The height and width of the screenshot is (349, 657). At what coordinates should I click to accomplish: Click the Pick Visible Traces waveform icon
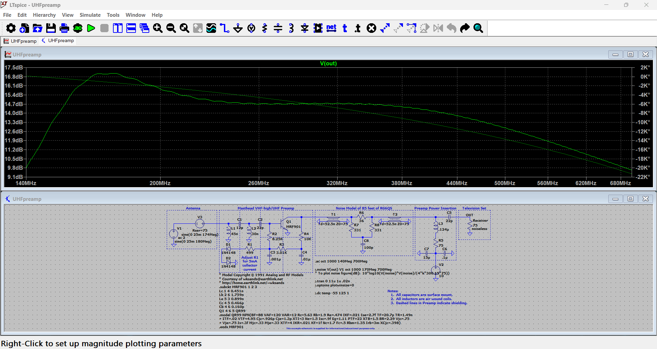tap(211, 28)
